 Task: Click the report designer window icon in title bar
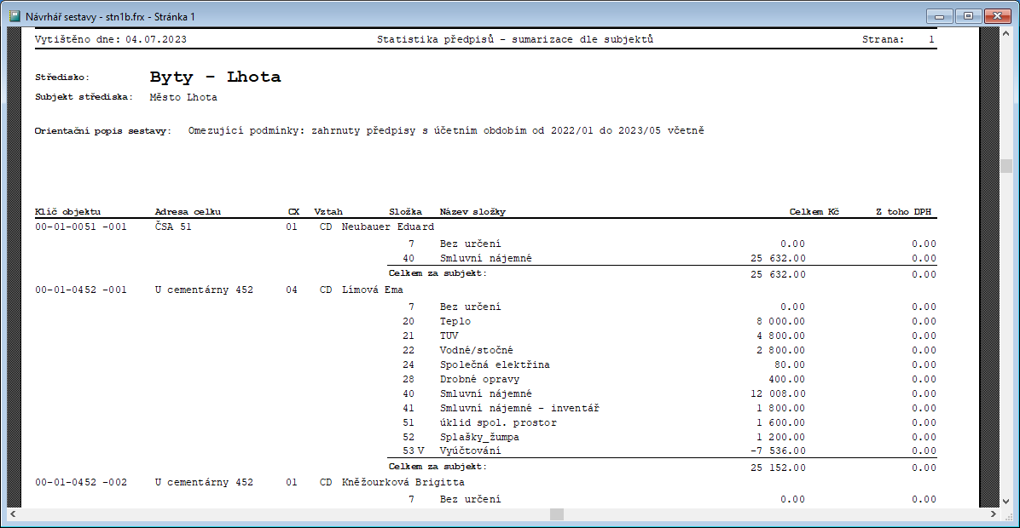point(14,16)
